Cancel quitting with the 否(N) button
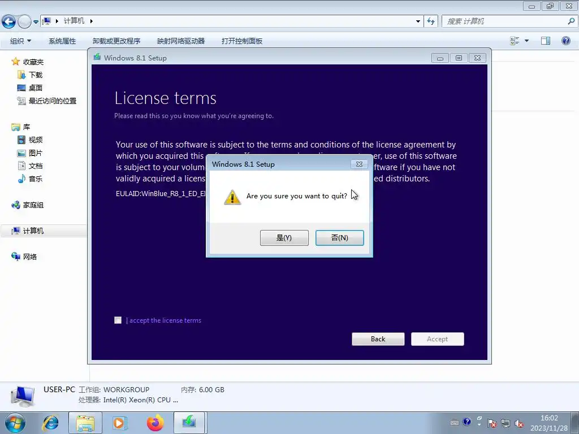This screenshot has height=434, width=579. tap(339, 238)
